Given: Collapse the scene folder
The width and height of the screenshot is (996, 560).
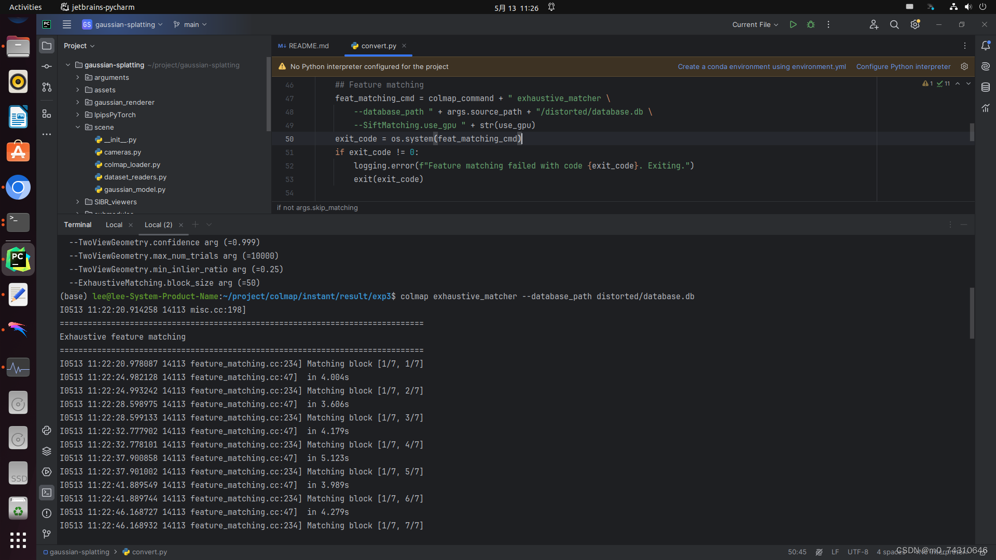Looking at the screenshot, I should pyautogui.click(x=78, y=127).
